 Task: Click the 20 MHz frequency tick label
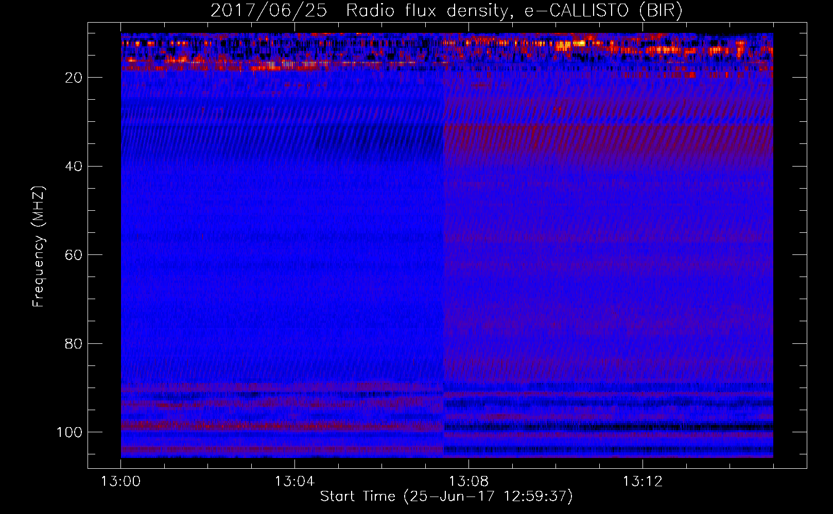74,78
